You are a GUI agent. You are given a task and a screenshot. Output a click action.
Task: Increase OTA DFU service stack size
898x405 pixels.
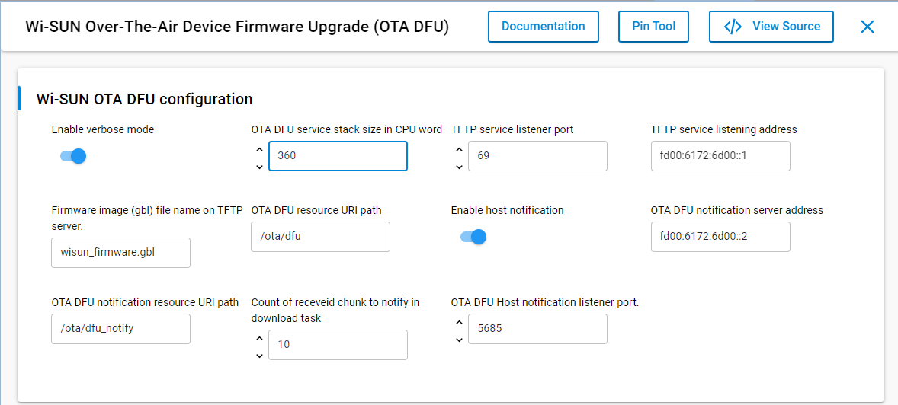[x=259, y=150]
